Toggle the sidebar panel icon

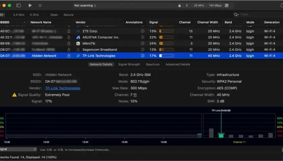19,5
